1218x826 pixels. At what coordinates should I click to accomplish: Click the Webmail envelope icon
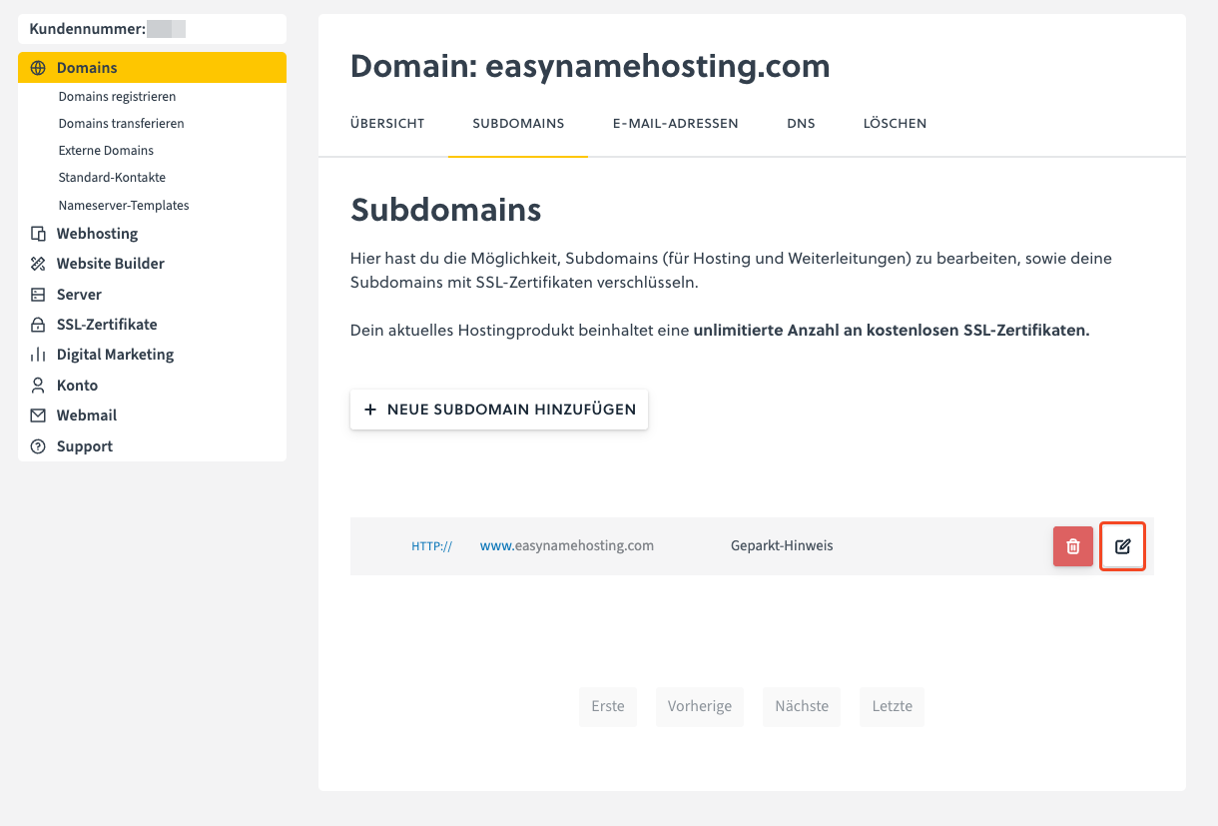(38, 415)
